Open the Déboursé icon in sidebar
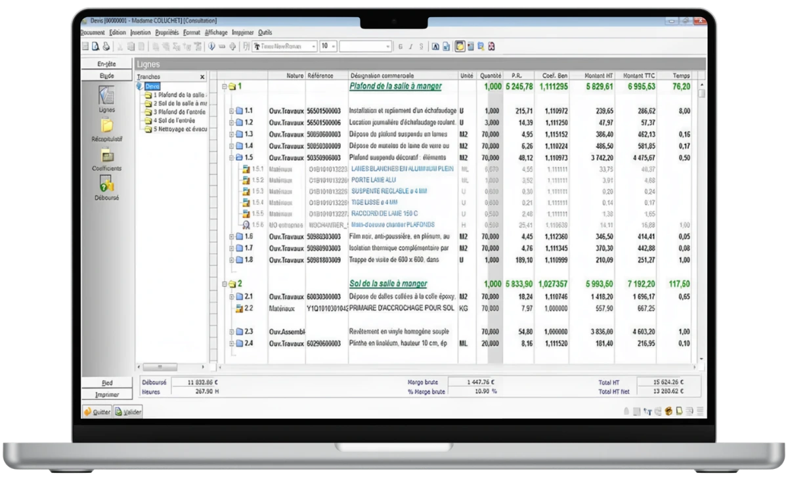 click(x=106, y=185)
